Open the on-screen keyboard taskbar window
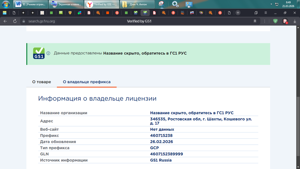This screenshot has width=300, height=169. [66, 4]
